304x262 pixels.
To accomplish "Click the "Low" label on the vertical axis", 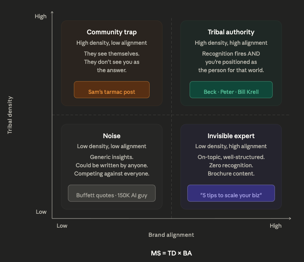I will coord(41,212).
